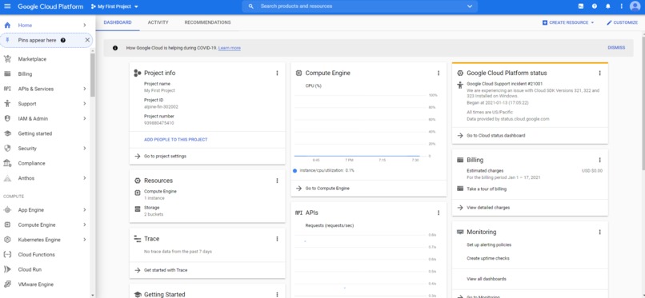The height and width of the screenshot is (298, 645).
Task: Click the Cloud Run icon
Action: click(7, 270)
